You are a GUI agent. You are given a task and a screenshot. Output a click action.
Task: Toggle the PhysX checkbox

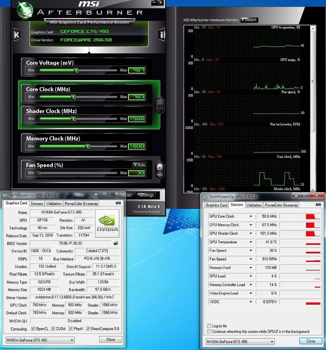(x=71, y=329)
